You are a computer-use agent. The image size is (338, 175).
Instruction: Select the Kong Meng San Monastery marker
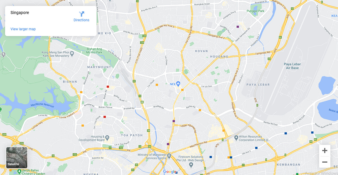[72, 53]
